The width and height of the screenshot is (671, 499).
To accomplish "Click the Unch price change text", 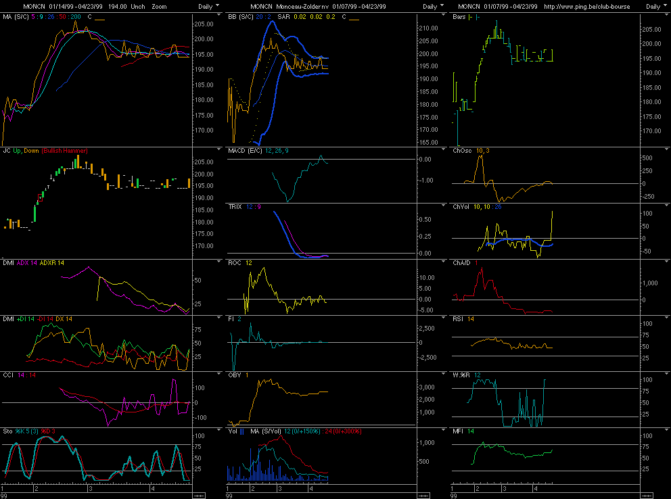I will [138, 6].
